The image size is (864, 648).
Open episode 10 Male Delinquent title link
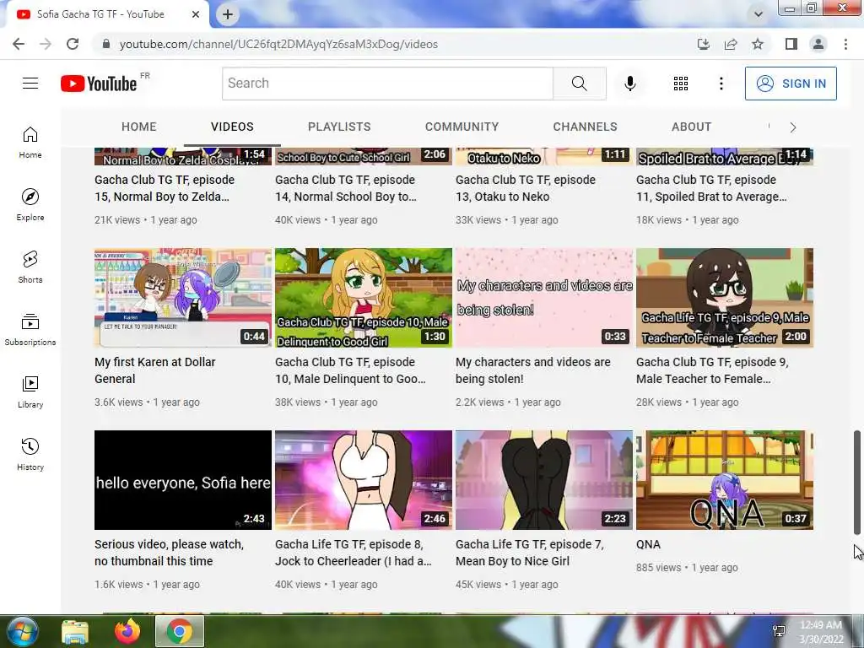[350, 370]
